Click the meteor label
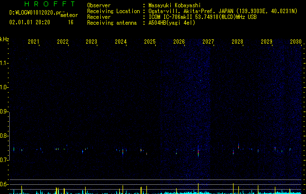 69,15
